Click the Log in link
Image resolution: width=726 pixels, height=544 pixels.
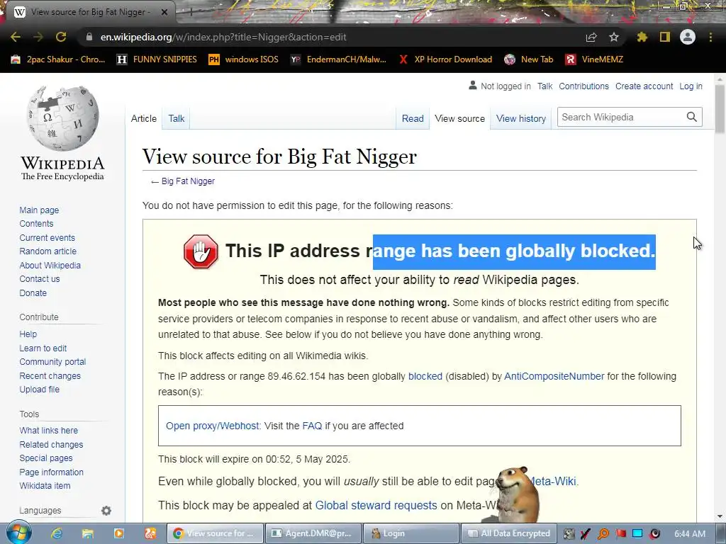(x=691, y=86)
